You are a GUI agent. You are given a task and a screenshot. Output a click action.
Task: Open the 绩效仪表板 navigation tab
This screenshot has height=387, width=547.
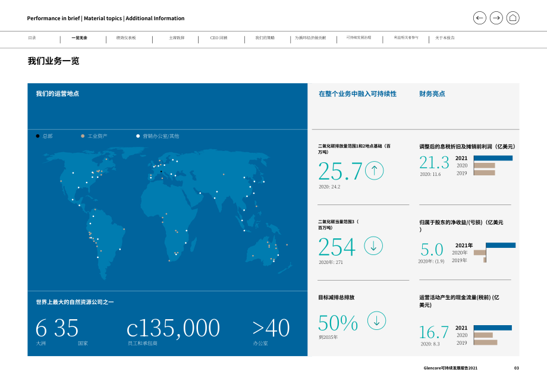126,37
